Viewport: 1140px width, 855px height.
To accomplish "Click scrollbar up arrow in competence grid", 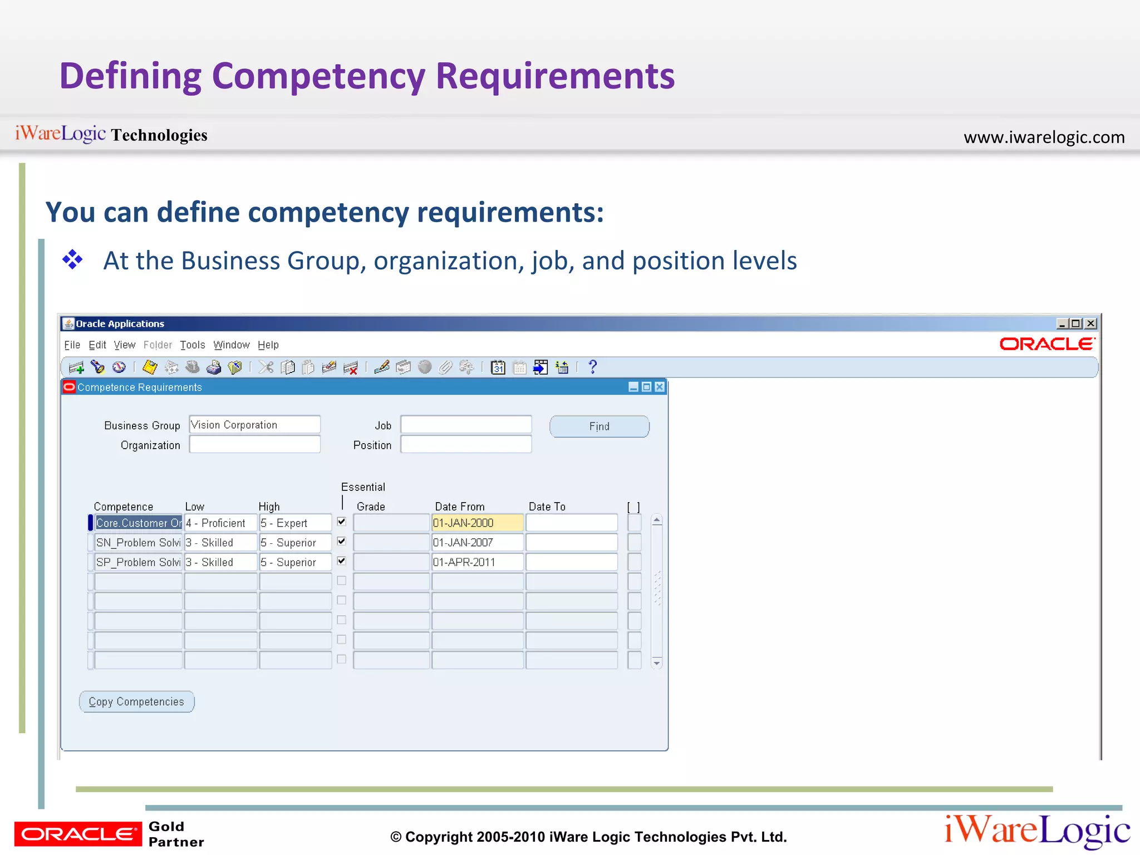I will click(657, 520).
